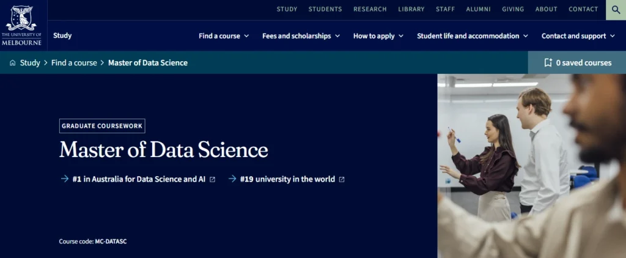
Task: Expand Student life and accommodation menu
Action: tap(472, 36)
